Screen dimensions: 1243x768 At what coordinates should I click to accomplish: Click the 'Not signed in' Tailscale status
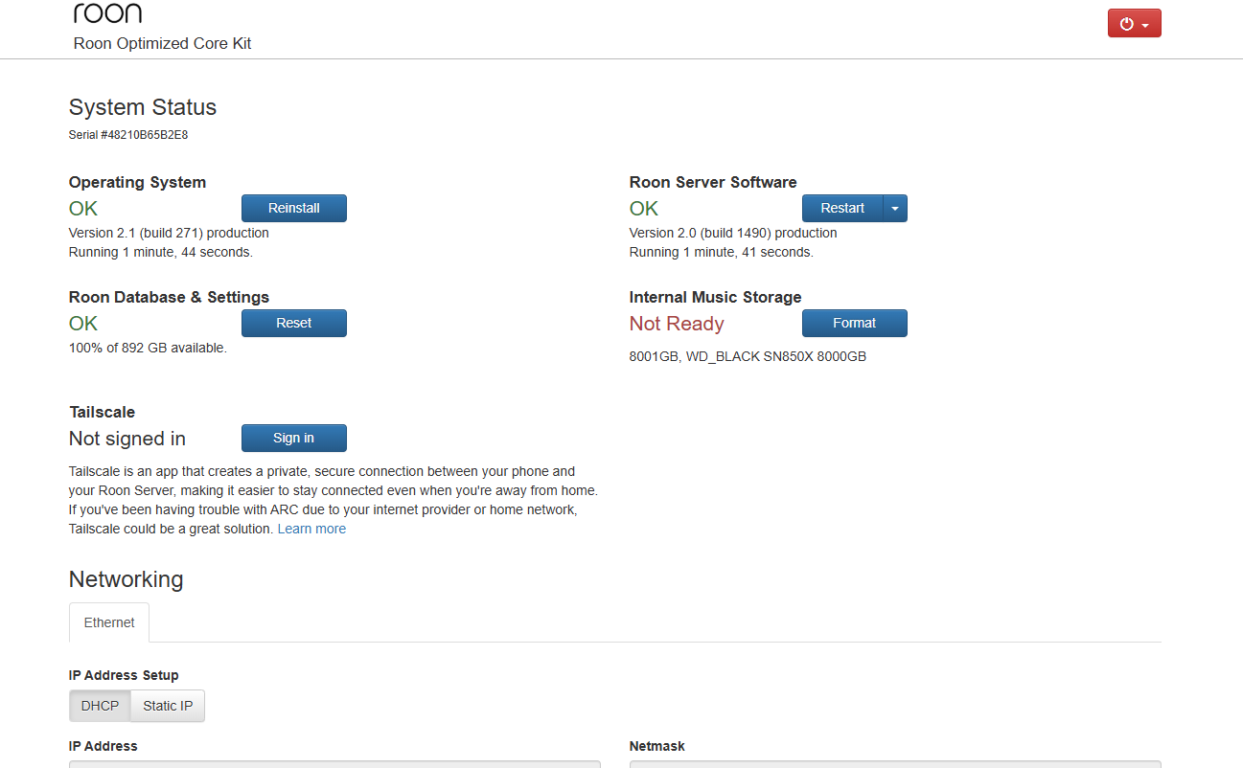127,439
